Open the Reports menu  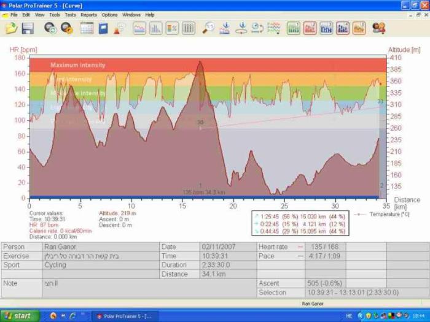click(88, 15)
